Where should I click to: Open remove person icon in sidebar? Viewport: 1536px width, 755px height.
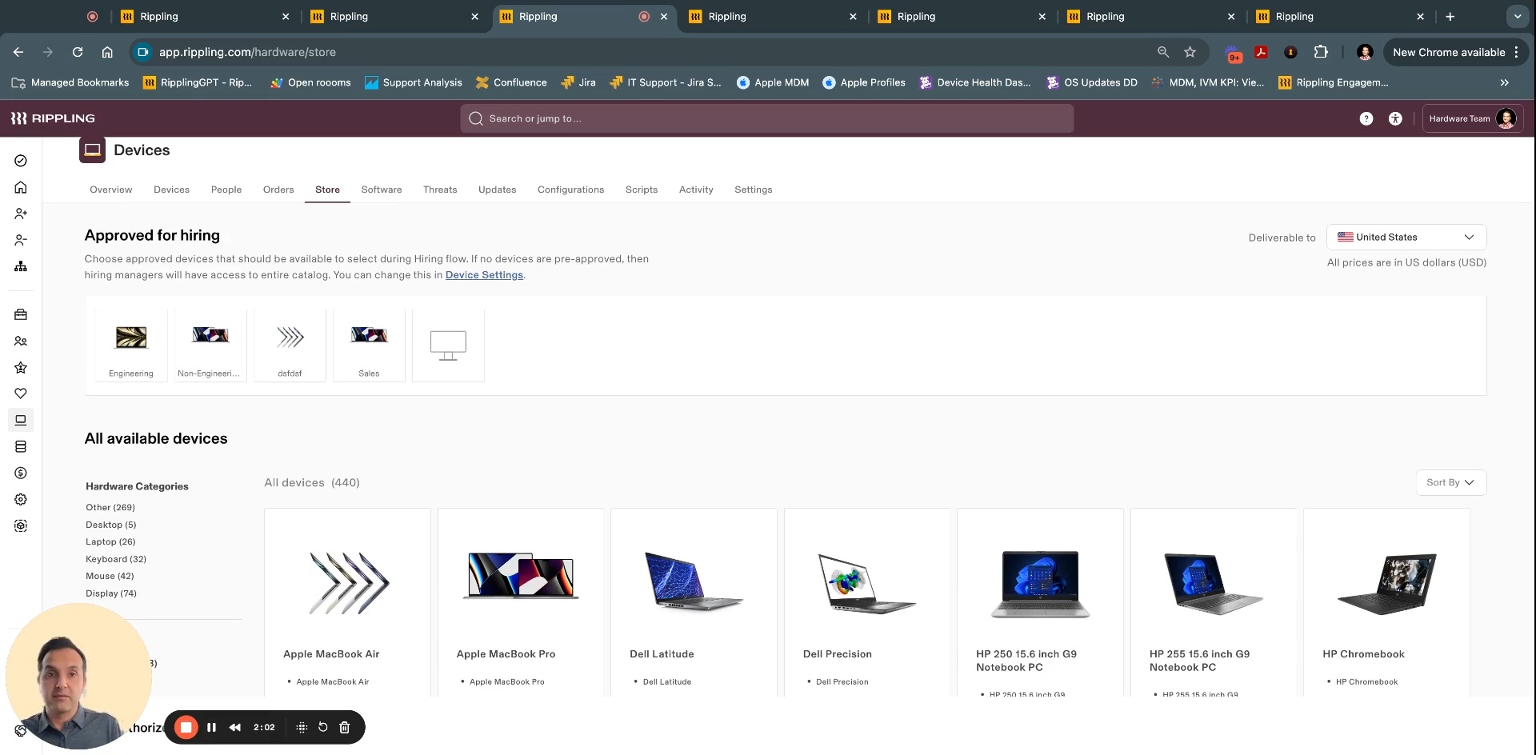pyautogui.click(x=21, y=240)
